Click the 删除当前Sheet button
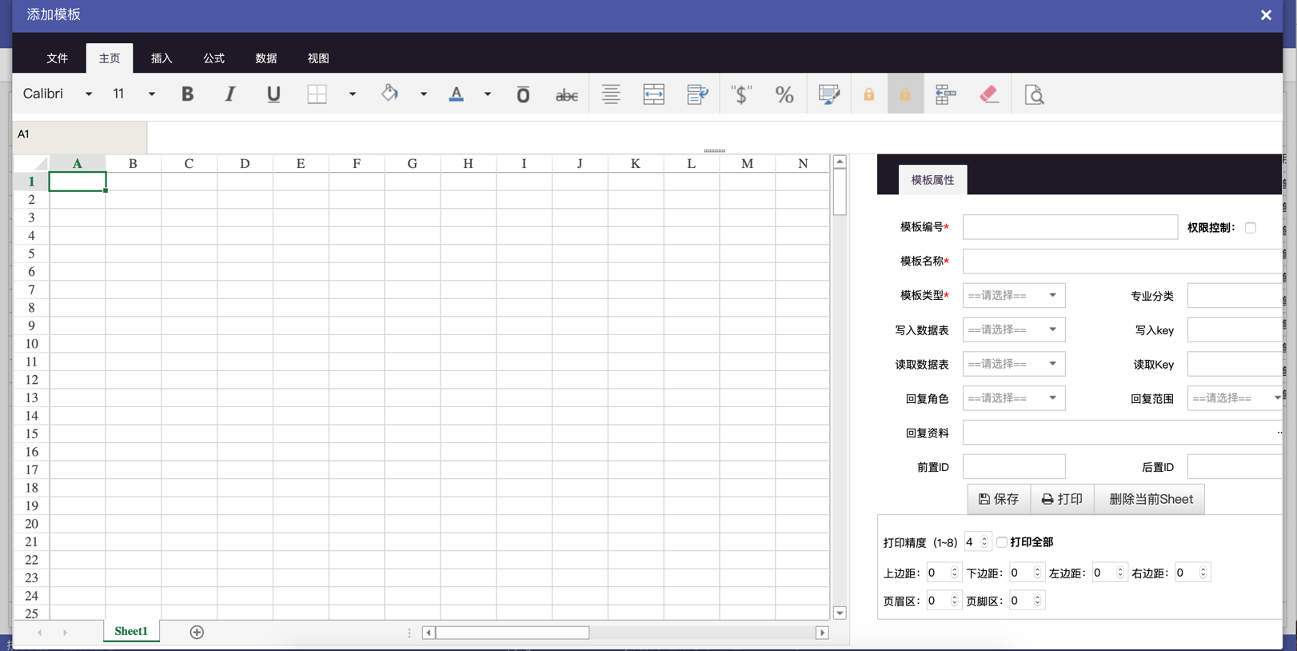Viewport: 1297px width, 651px height. (x=1150, y=499)
